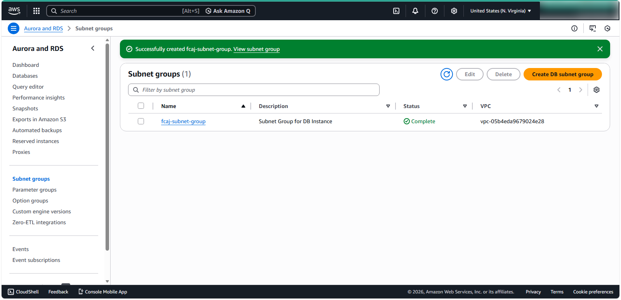Open Parameter groups in sidebar

[35, 190]
